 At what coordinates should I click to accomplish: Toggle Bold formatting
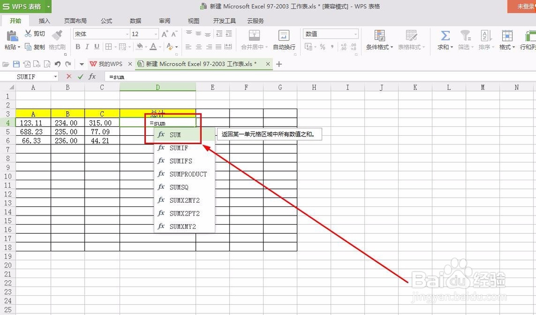pyautogui.click(x=78, y=47)
